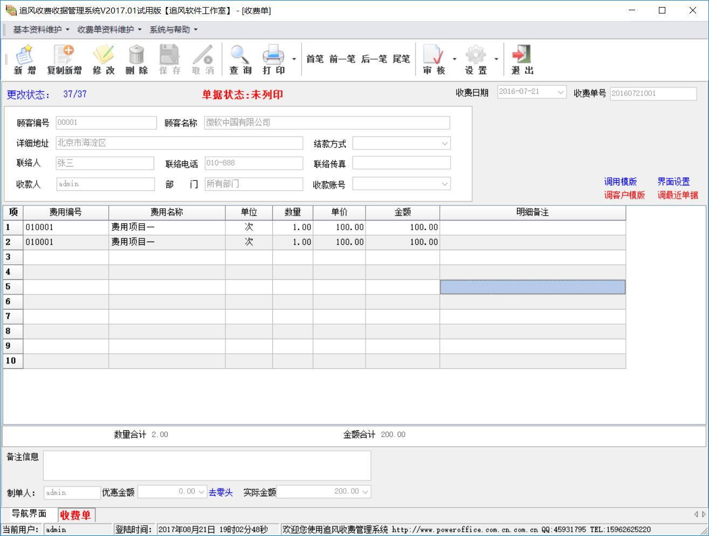Click the 查询 (Search) magnifier icon

(x=240, y=59)
